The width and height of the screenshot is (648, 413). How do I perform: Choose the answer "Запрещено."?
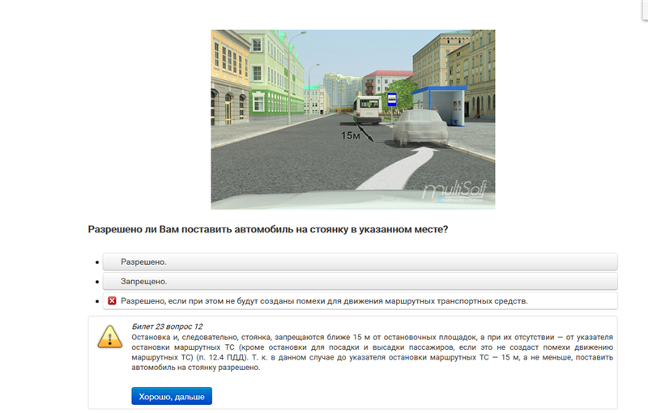tap(360, 281)
